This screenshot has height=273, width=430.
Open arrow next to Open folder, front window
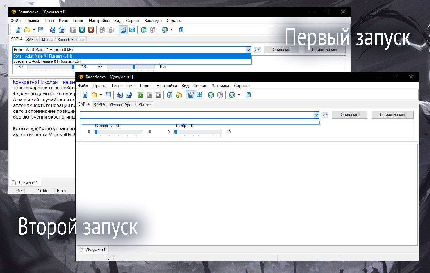[x=101, y=95]
